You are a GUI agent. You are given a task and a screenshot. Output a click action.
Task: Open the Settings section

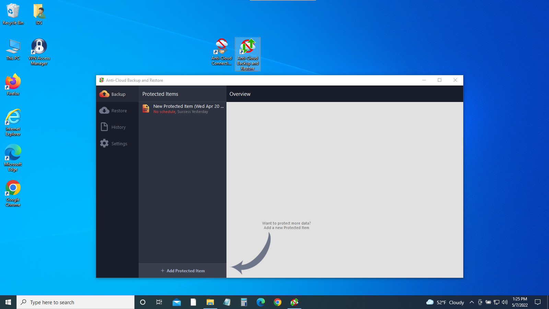click(117, 144)
